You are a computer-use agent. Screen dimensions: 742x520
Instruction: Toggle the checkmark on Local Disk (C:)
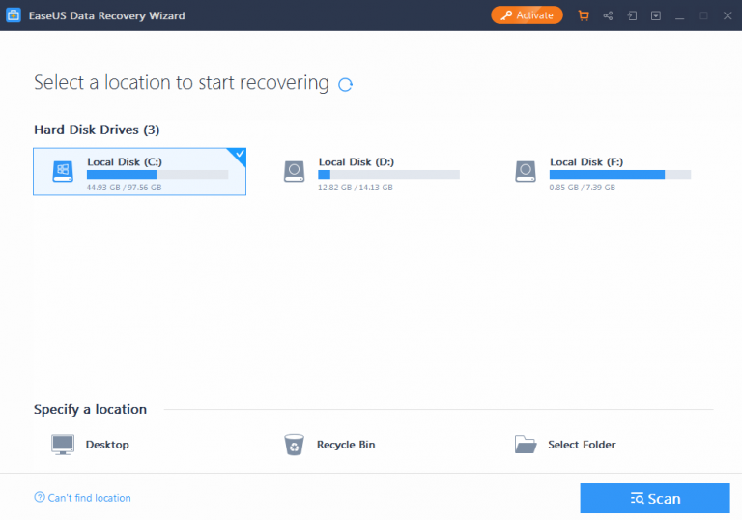pyautogui.click(x=239, y=155)
